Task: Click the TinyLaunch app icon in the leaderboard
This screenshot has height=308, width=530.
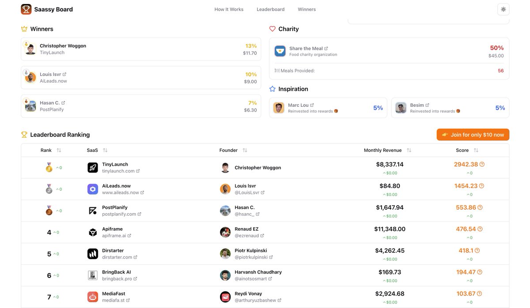Action: (x=92, y=168)
